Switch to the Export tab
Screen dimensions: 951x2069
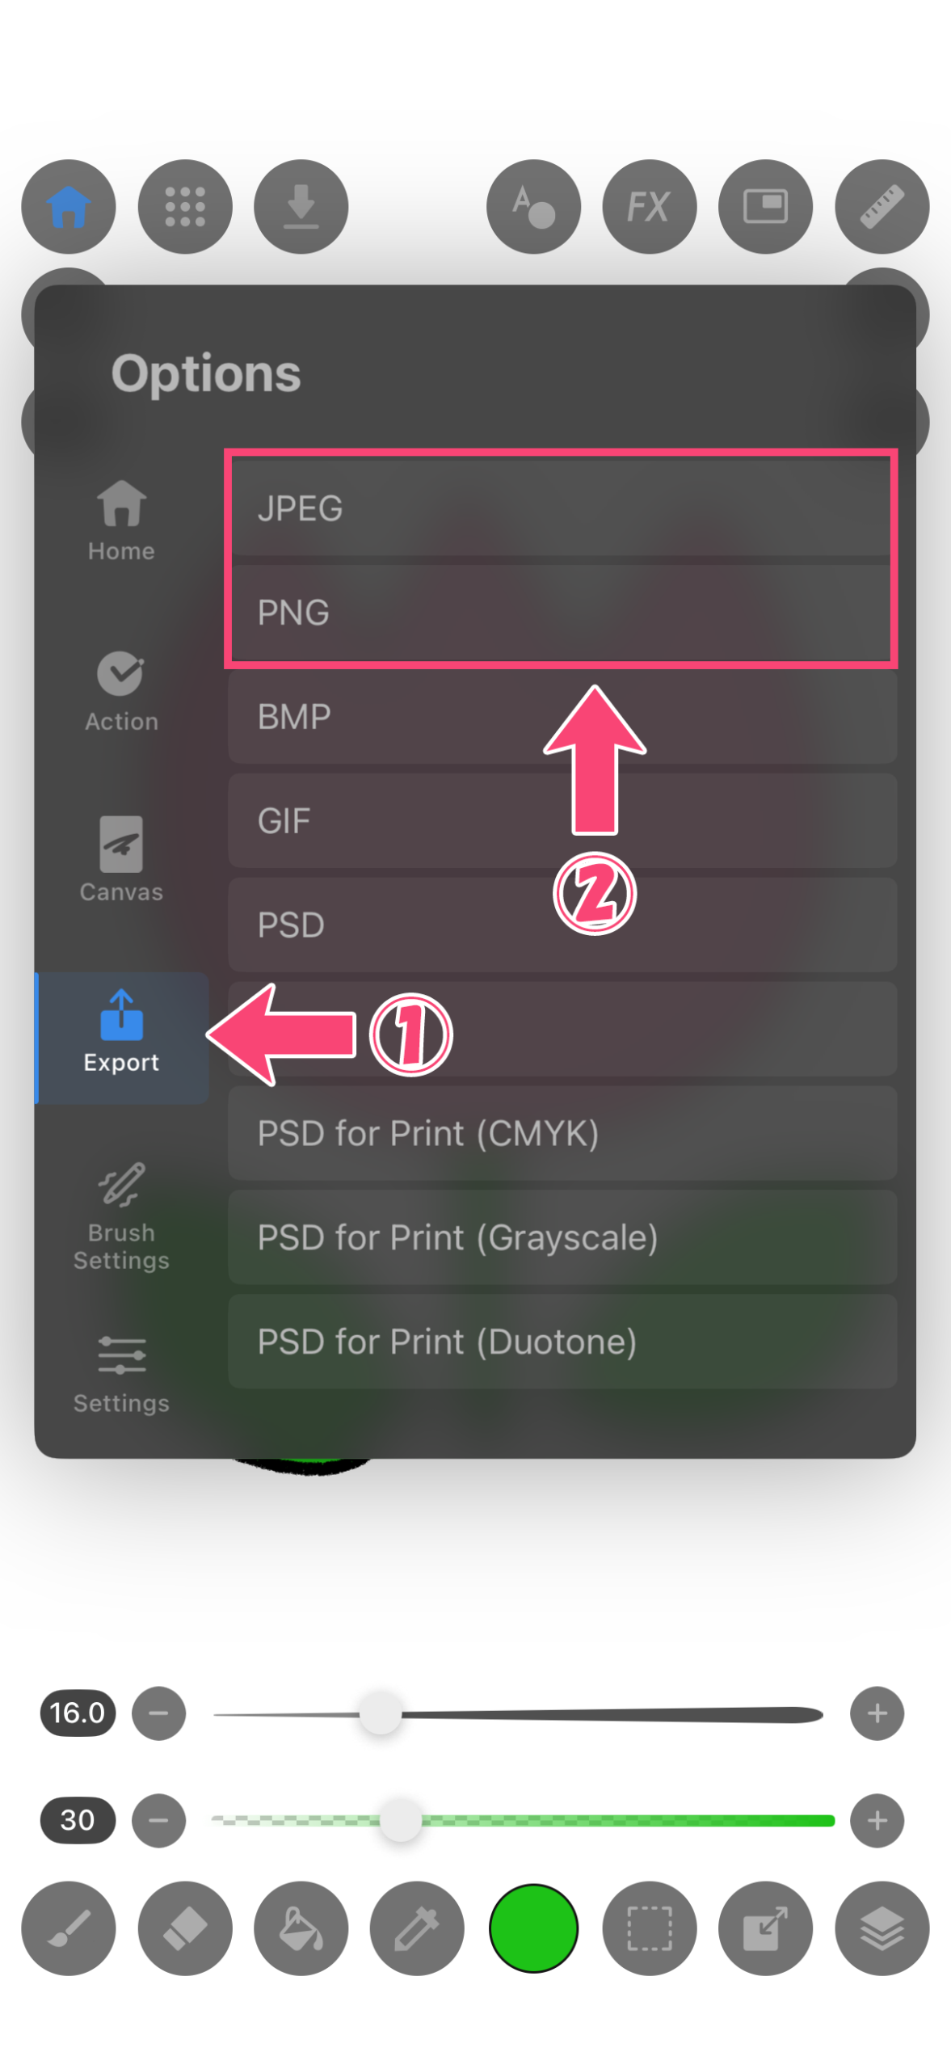pos(121,1038)
